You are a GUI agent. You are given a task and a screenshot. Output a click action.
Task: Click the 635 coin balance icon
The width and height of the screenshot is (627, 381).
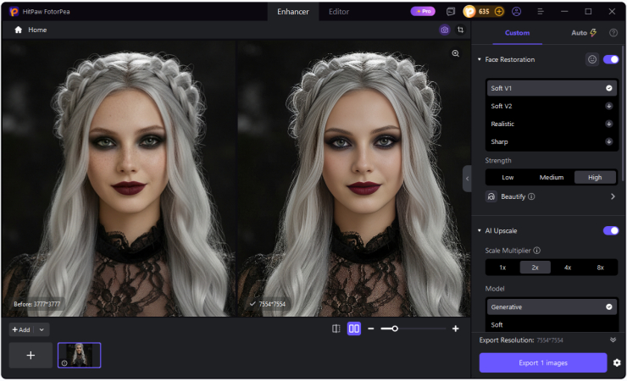click(x=469, y=12)
